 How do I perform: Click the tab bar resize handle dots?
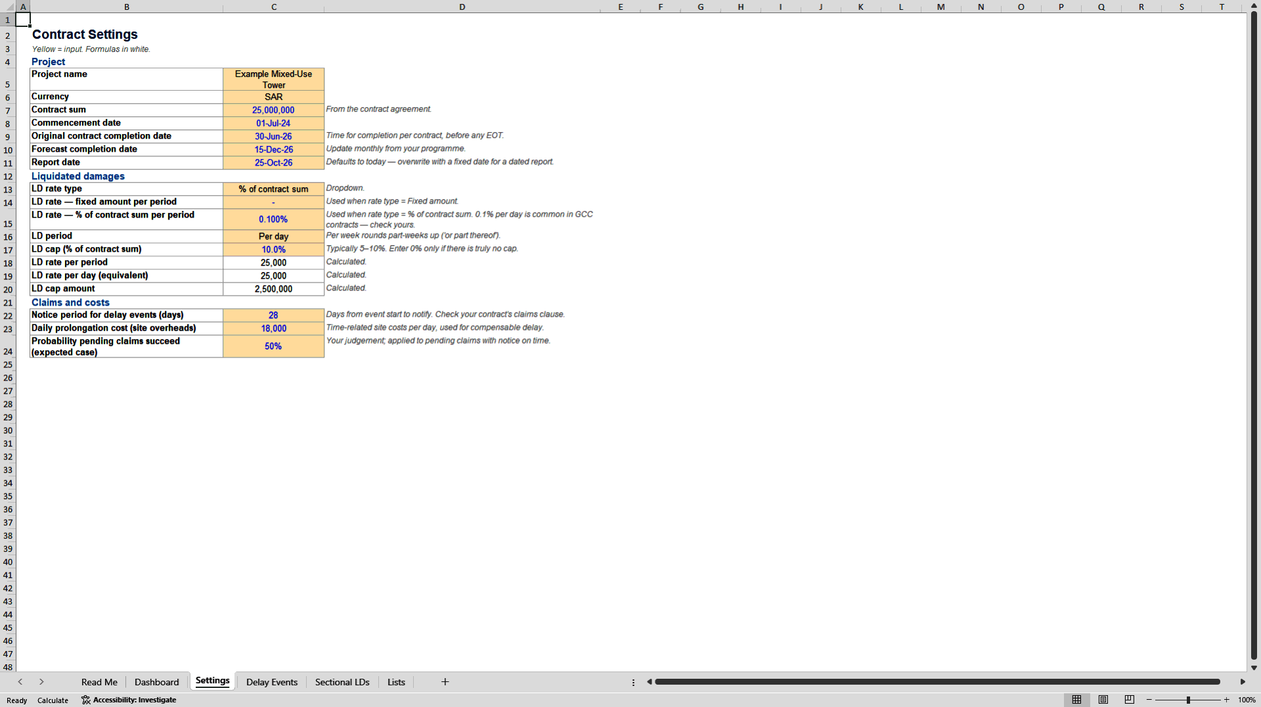pos(633,682)
